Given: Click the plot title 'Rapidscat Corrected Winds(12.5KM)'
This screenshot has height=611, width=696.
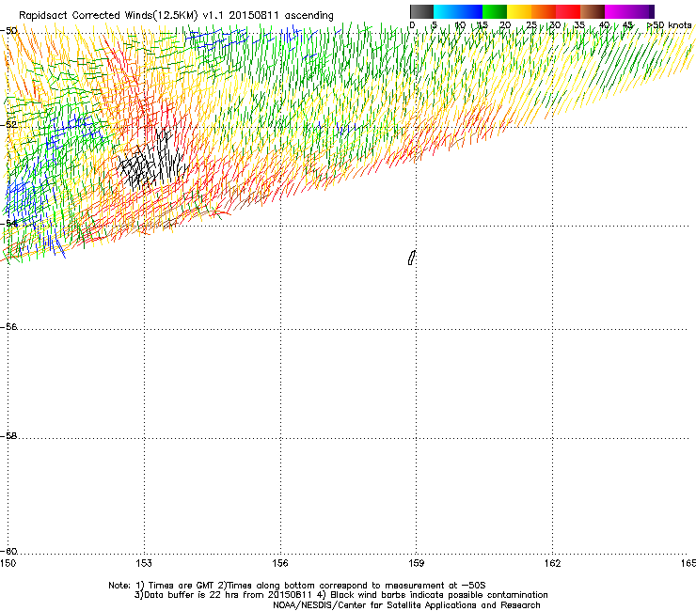Looking at the screenshot, I should pos(108,16).
